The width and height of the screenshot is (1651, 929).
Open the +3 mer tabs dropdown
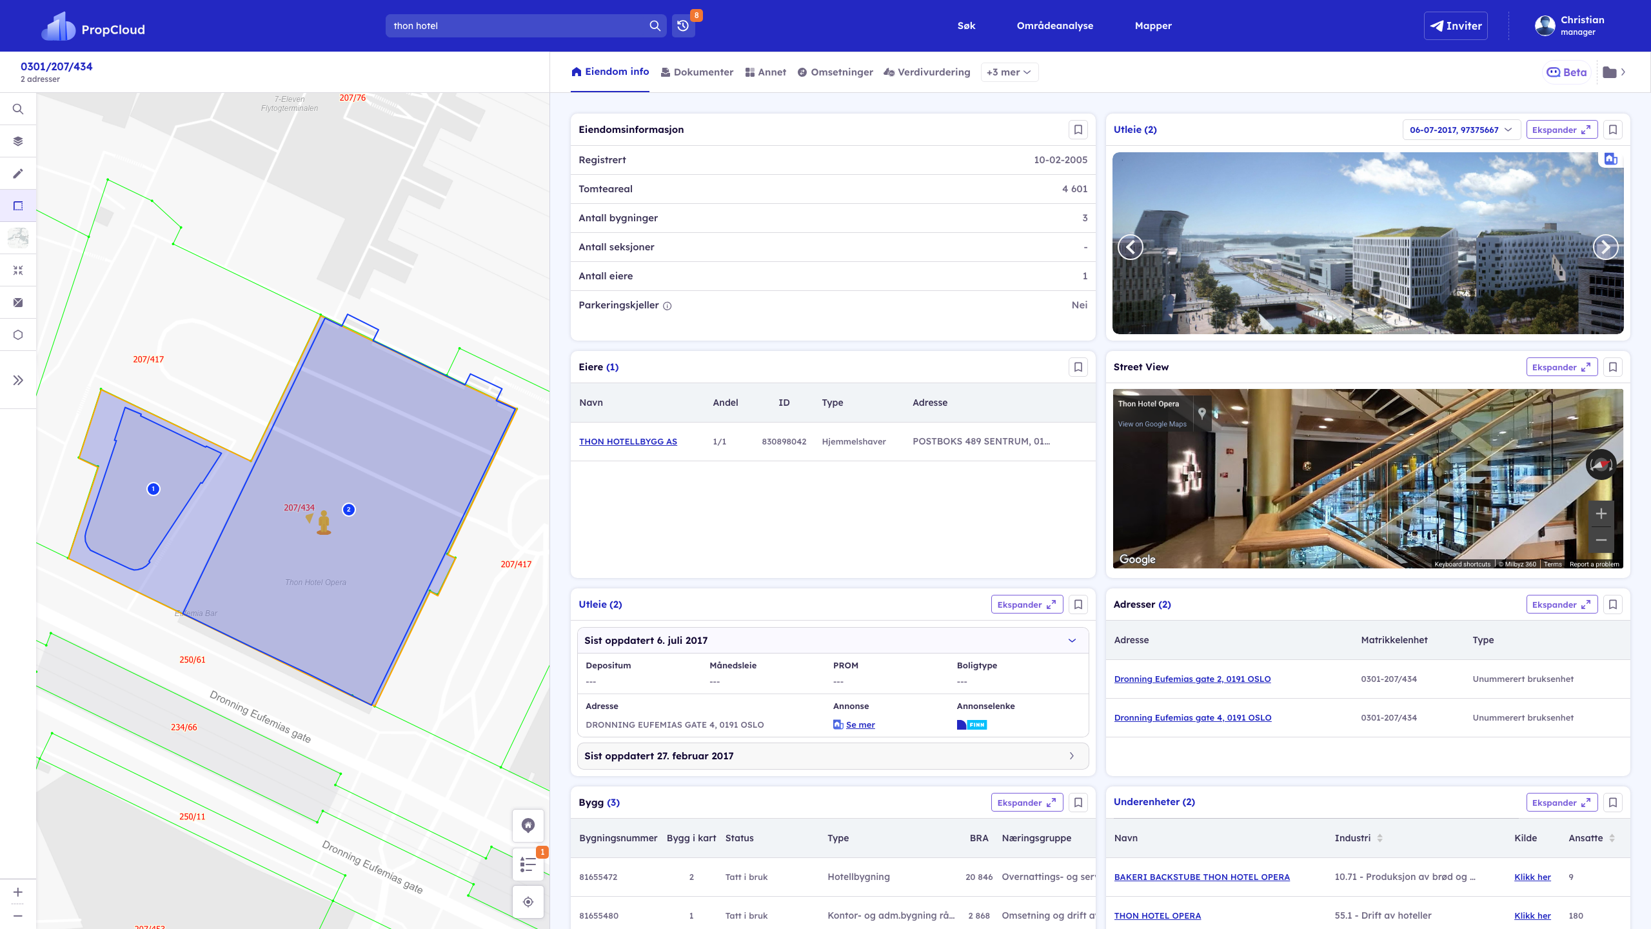coord(1009,72)
